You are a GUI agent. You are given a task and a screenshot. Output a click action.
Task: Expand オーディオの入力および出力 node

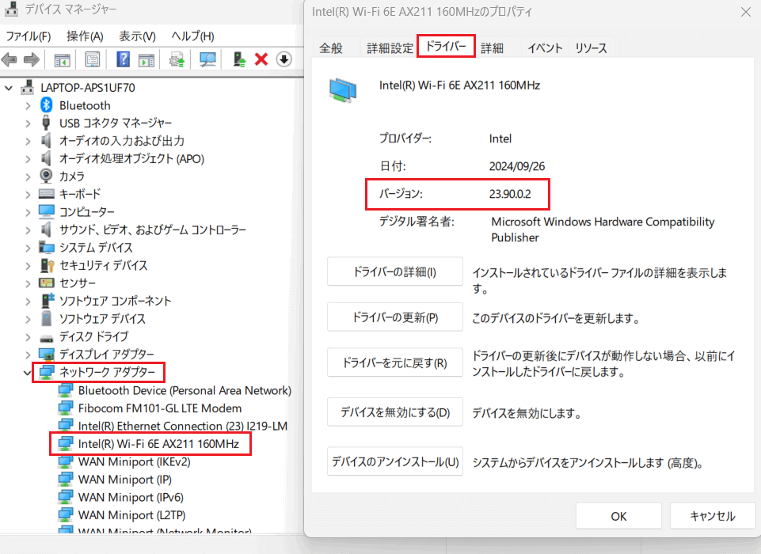tap(28, 141)
